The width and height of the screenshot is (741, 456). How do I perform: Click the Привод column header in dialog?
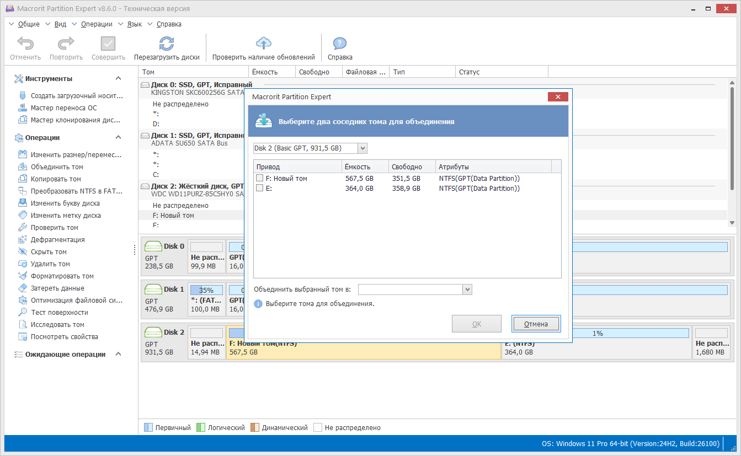(298, 167)
